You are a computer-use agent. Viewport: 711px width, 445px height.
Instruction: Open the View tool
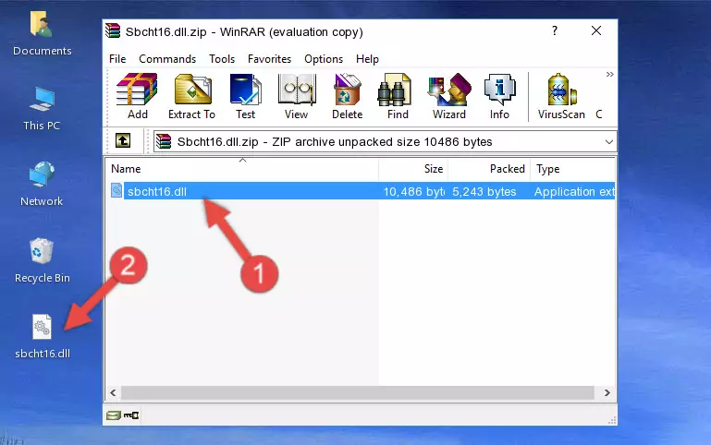coord(297,96)
